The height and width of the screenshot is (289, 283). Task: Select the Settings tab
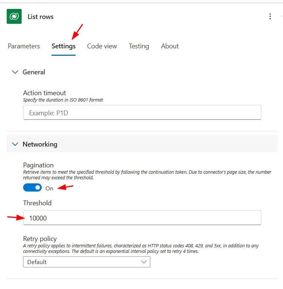[63, 46]
